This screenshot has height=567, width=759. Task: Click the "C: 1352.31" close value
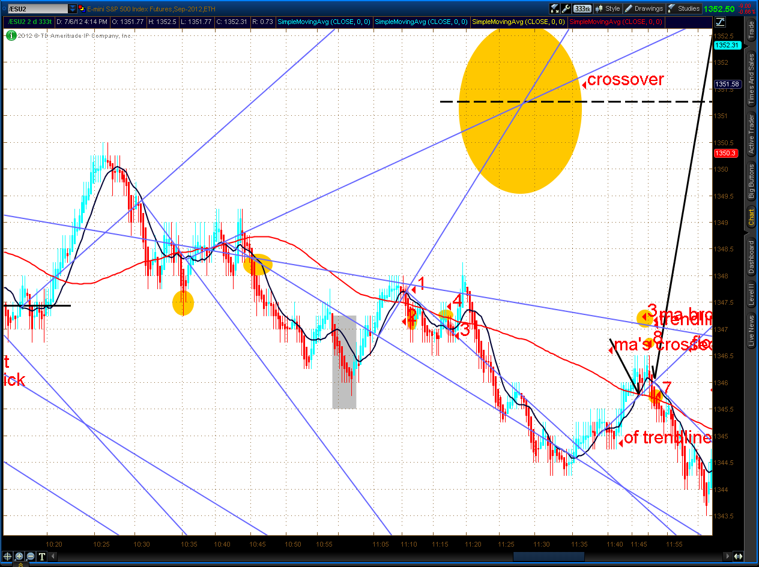coord(231,22)
